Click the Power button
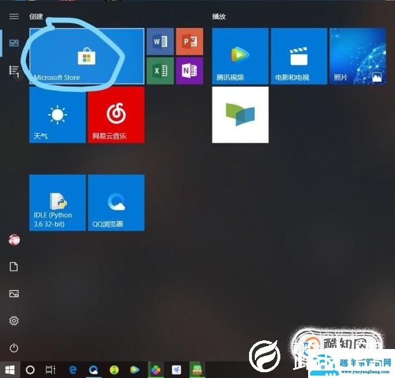This screenshot has height=378, width=395. (14, 348)
